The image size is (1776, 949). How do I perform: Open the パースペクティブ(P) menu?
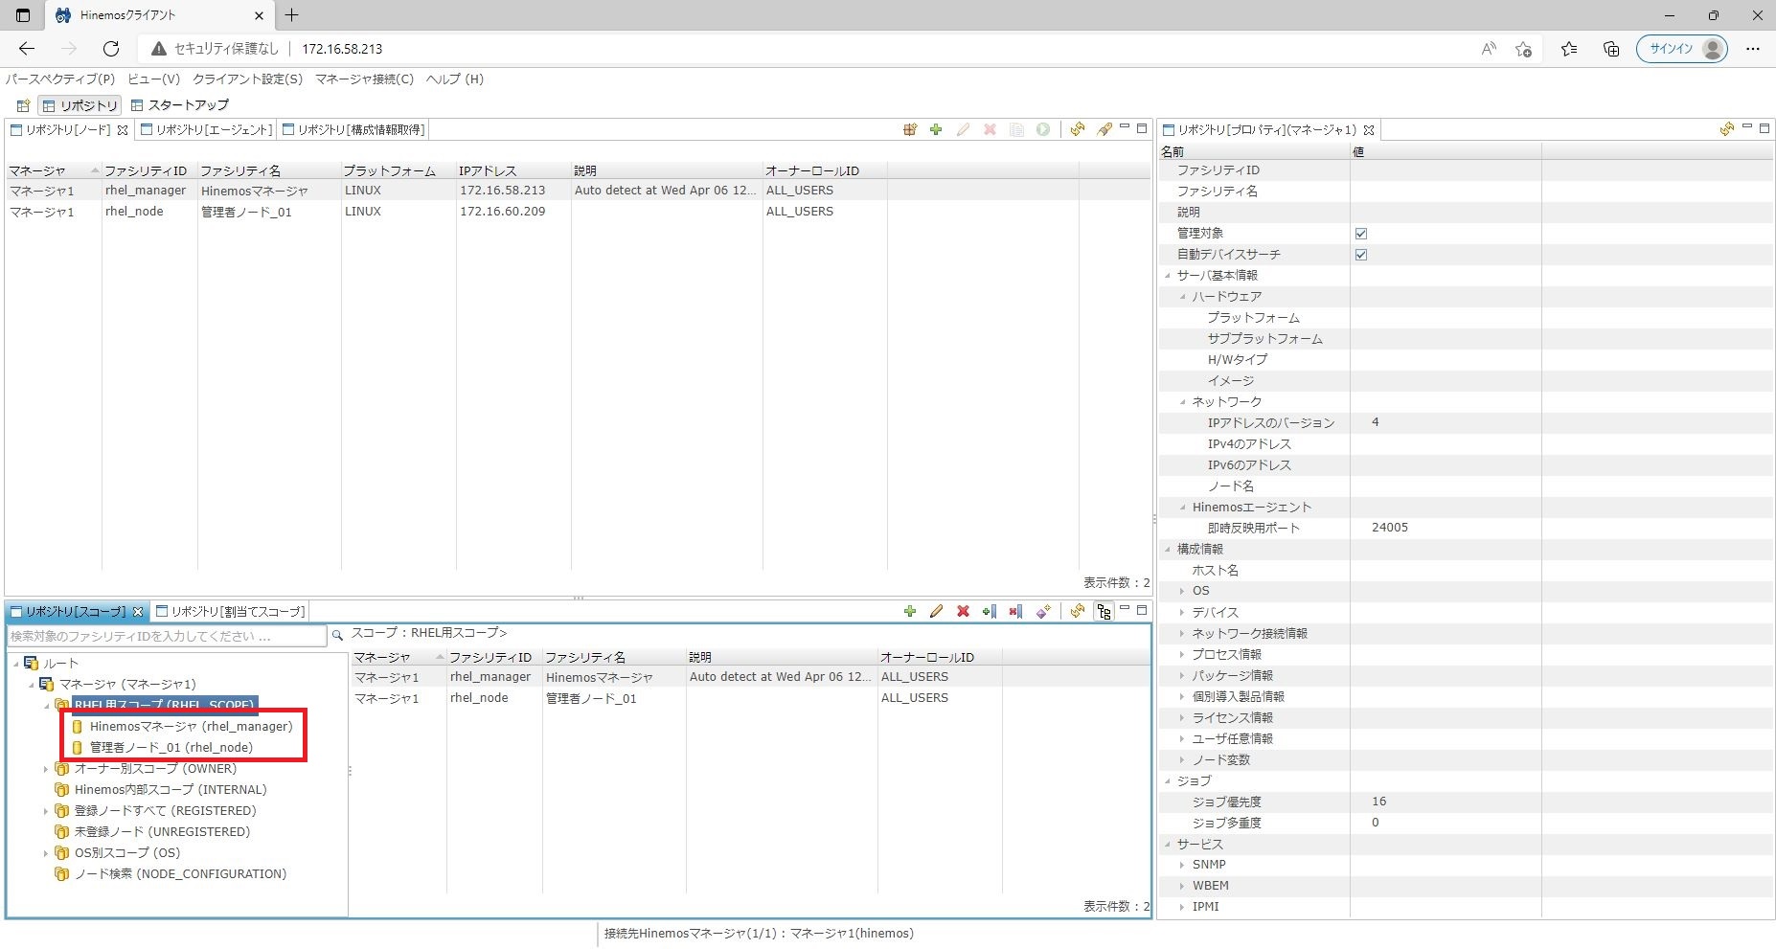(60, 79)
